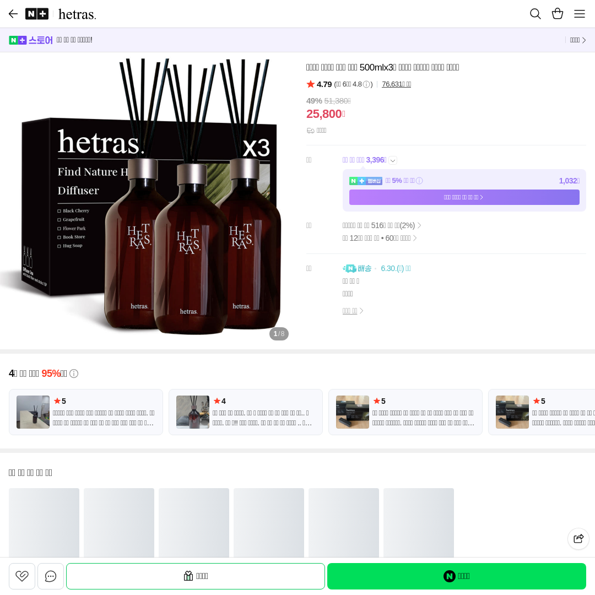Open the 76,631 reviews link

tap(396, 84)
